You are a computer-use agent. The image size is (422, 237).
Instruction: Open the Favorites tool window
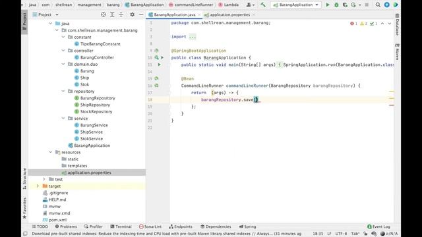(x=24, y=208)
